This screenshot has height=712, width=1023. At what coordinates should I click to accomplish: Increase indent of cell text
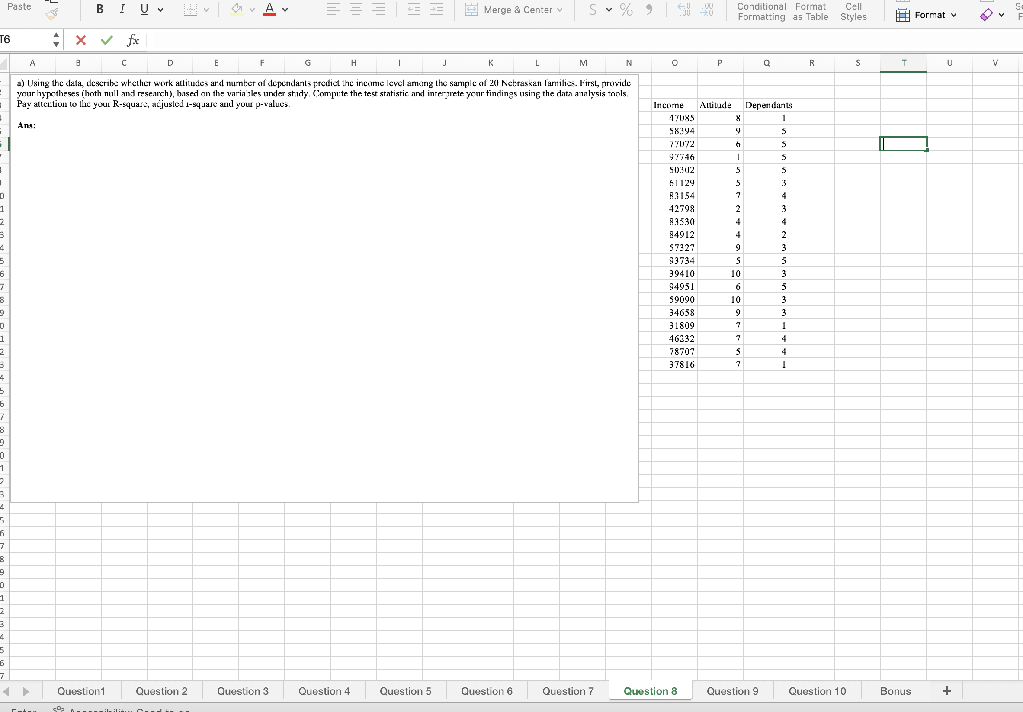click(436, 10)
